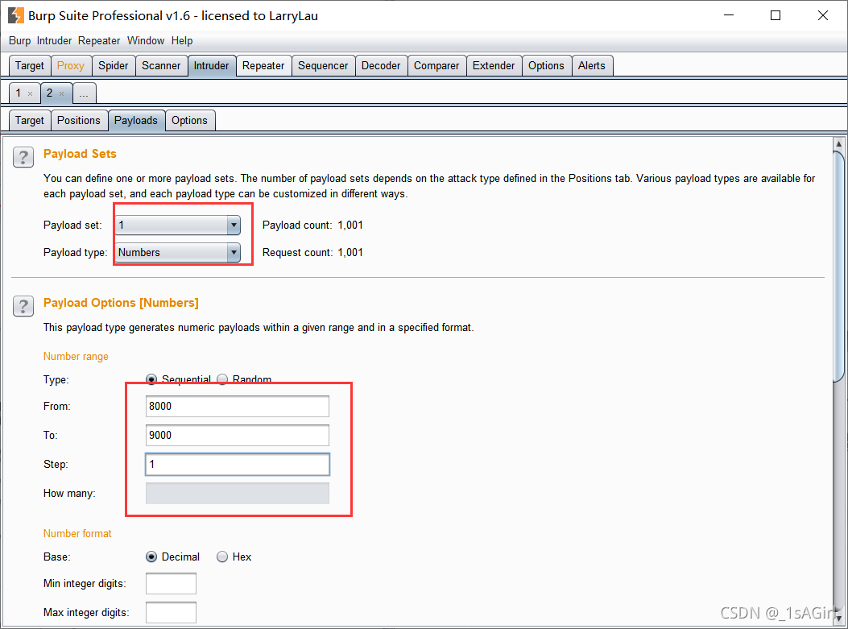This screenshot has width=848, height=629.
Task: Open the Burp menu
Action: click(x=19, y=40)
